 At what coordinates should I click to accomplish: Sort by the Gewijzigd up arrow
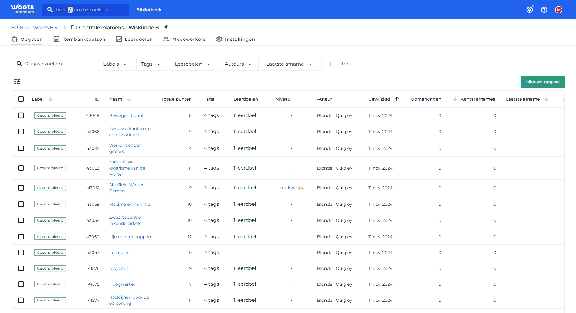point(397,99)
